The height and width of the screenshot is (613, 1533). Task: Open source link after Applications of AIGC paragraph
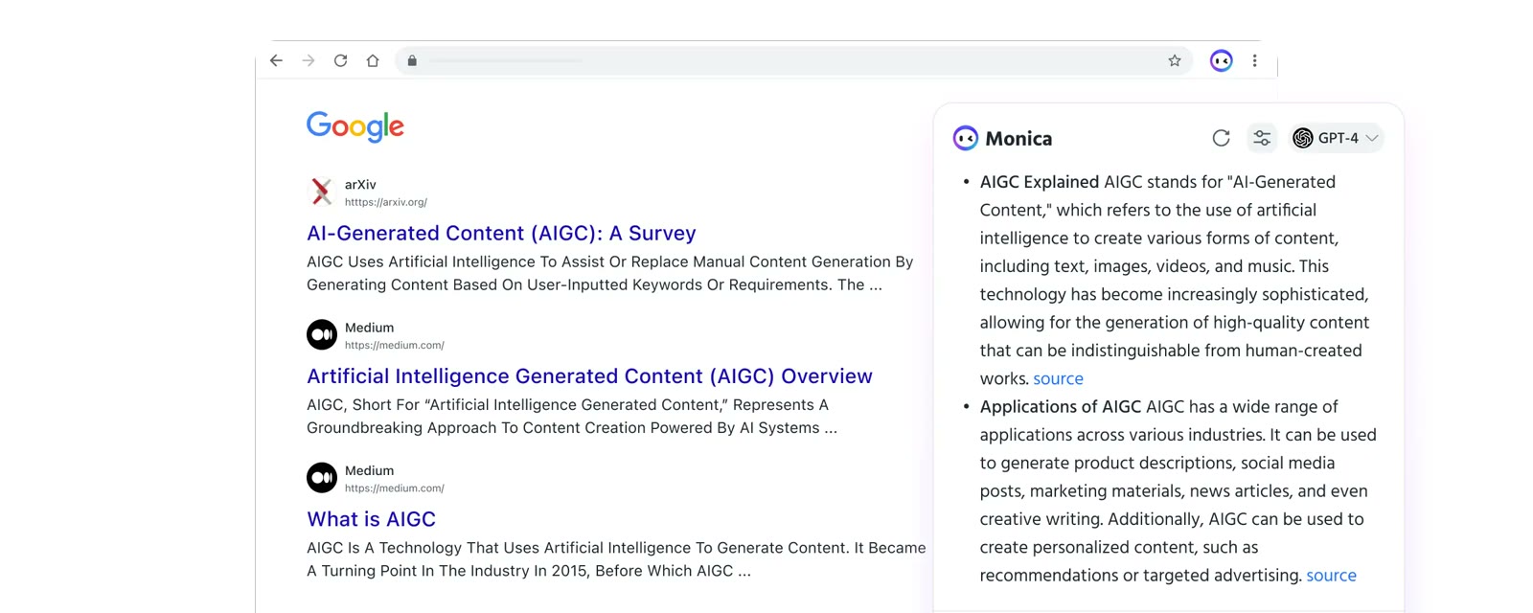[1331, 575]
